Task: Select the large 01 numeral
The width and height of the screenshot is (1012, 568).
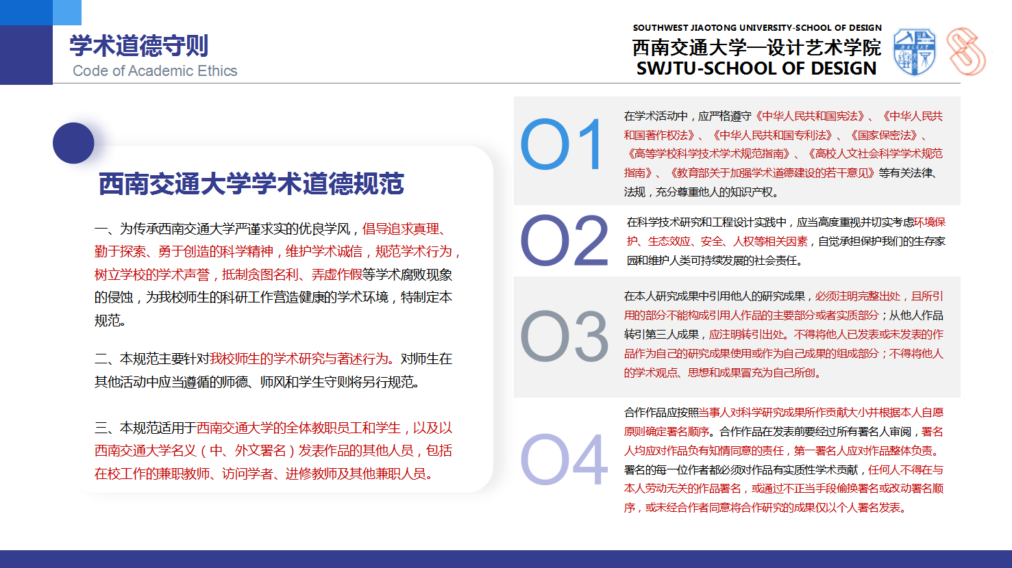Action: [561, 145]
